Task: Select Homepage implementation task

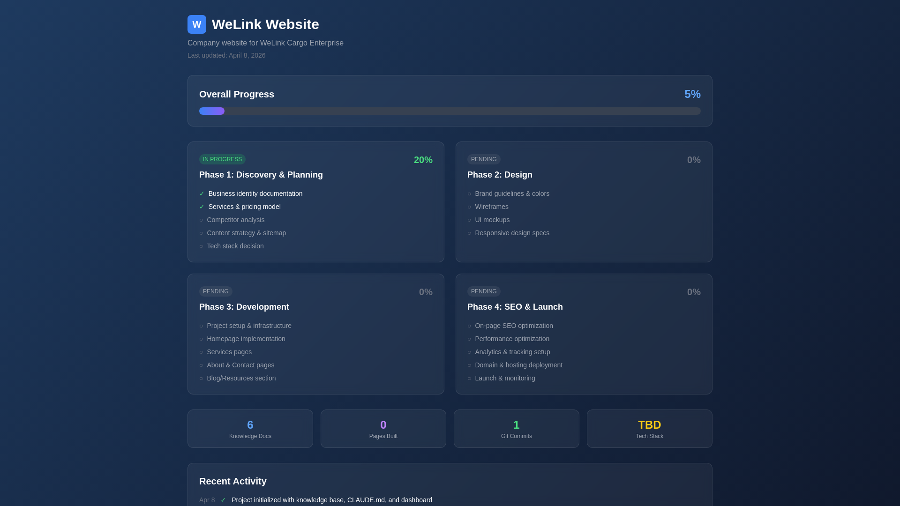Action: pyautogui.click(x=246, y=339)
